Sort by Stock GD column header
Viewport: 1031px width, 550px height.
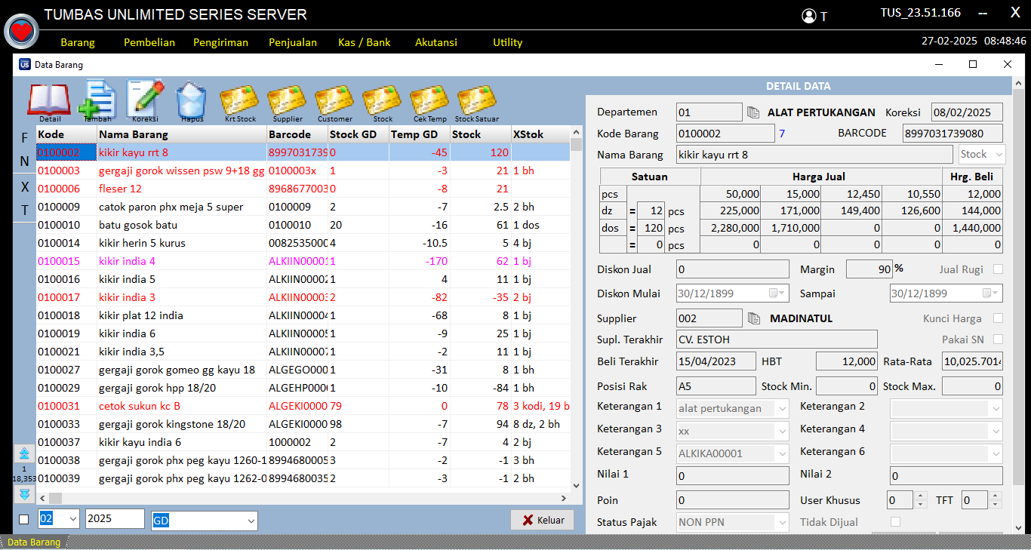click(x=358, y=134)
